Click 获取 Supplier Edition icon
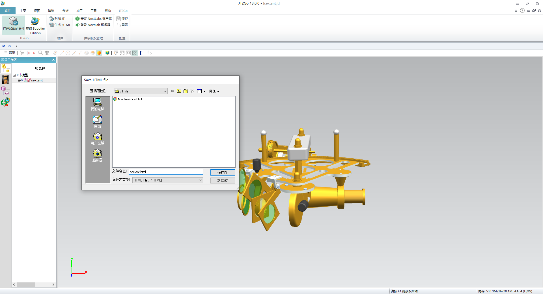 [x=35, y=25]
